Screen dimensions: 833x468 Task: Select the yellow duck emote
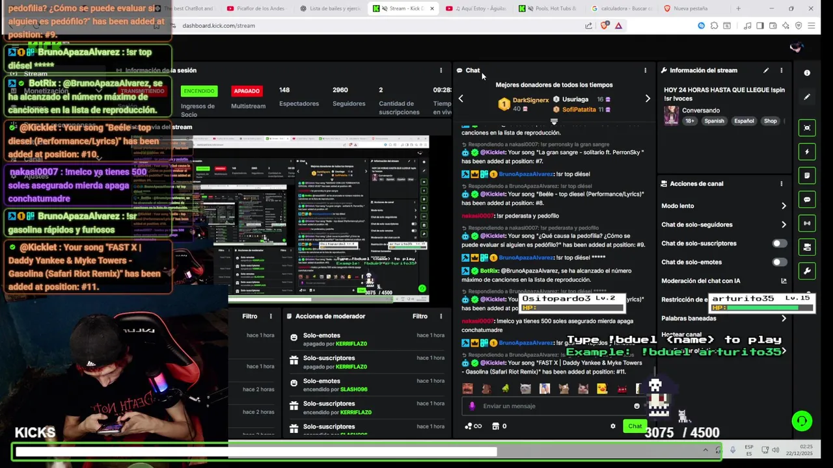[x=602, y=389]
